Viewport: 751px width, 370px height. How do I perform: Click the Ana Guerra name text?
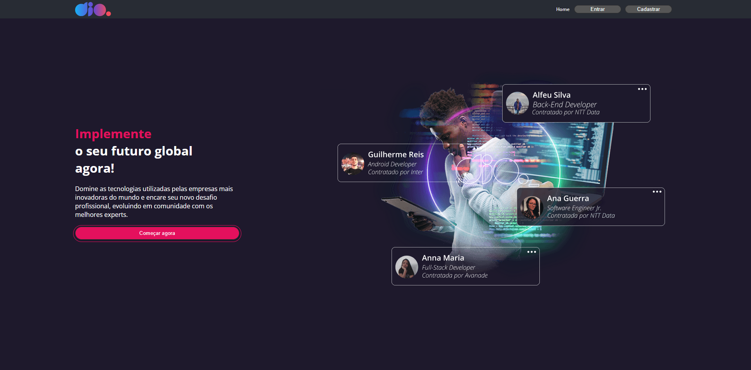point(568,199)
